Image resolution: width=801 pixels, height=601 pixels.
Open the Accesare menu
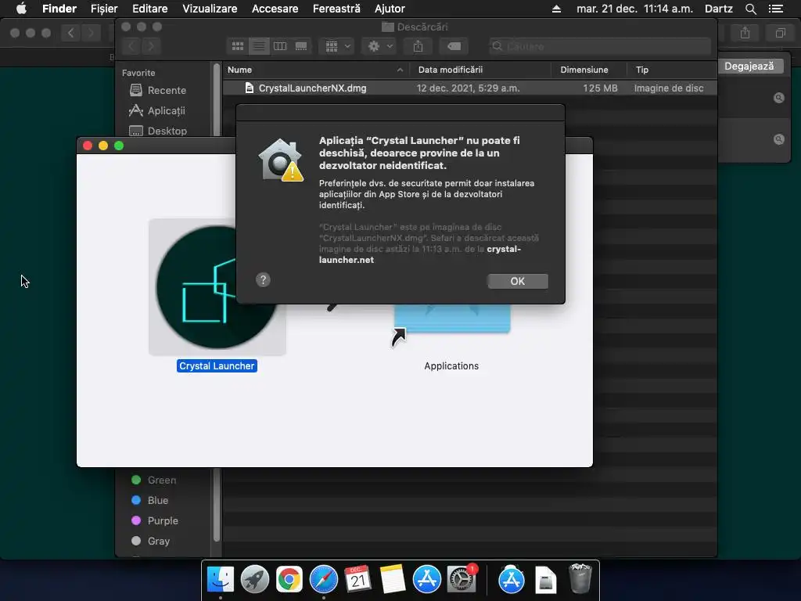[x=275, y=9]
